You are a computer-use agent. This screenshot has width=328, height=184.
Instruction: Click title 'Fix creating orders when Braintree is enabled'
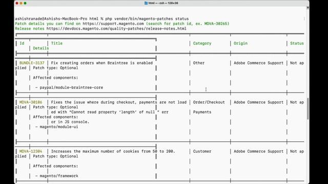tap(102, 63)
